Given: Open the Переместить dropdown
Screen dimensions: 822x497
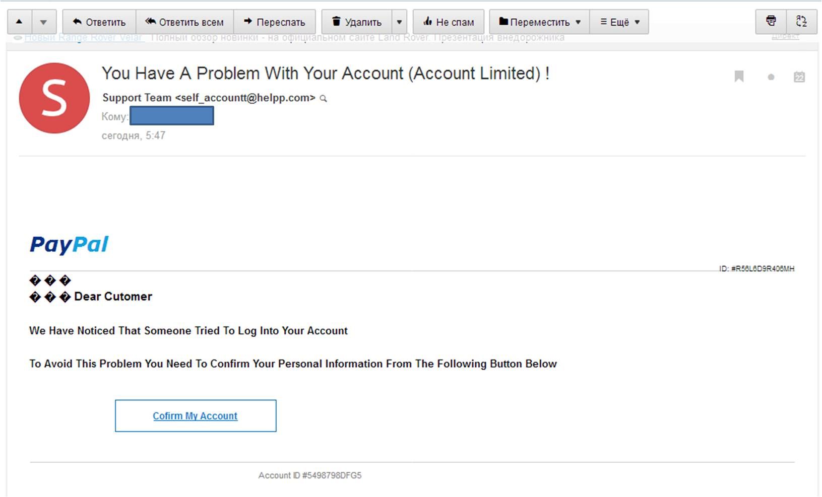Looking at the screenshot, I should tap(539, 22).
